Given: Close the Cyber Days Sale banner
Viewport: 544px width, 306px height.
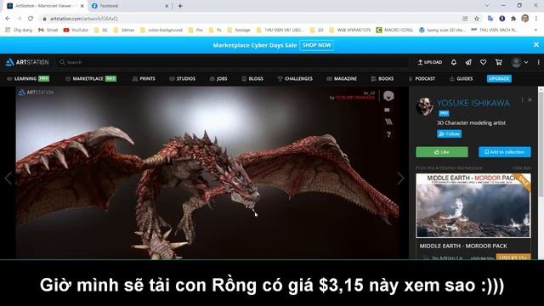Looking at the screenshot, I should tap(536, 45).
